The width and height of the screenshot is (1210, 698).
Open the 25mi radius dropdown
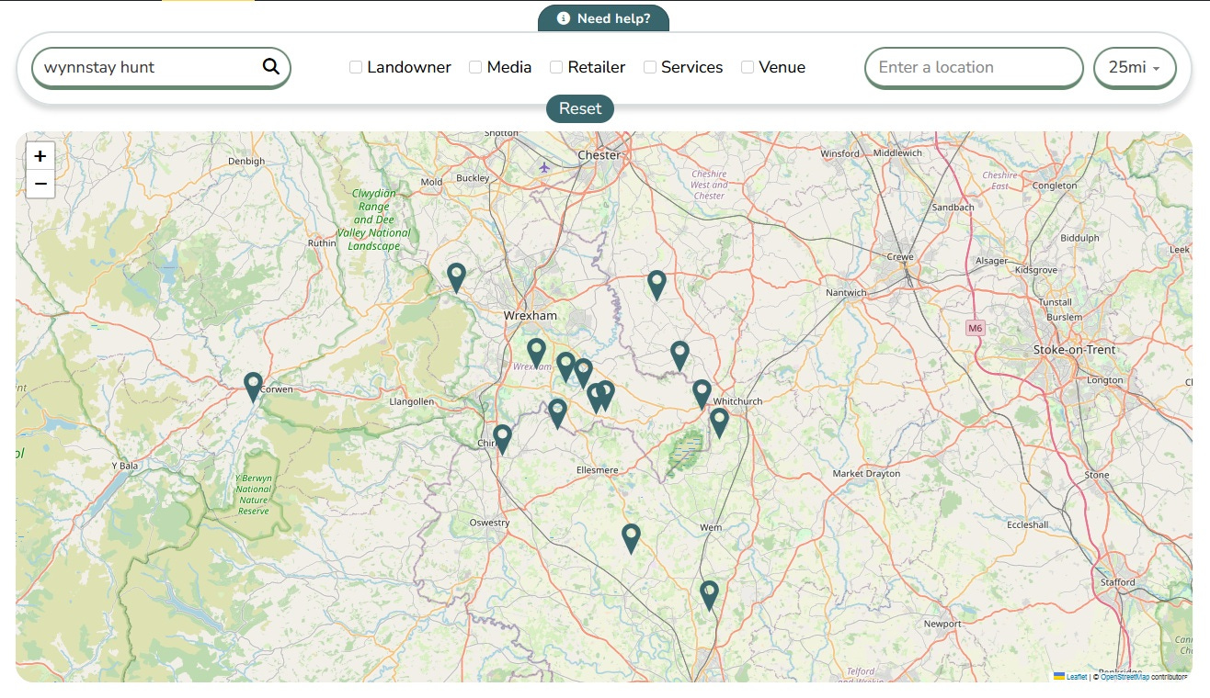[x=1135, y=67]
